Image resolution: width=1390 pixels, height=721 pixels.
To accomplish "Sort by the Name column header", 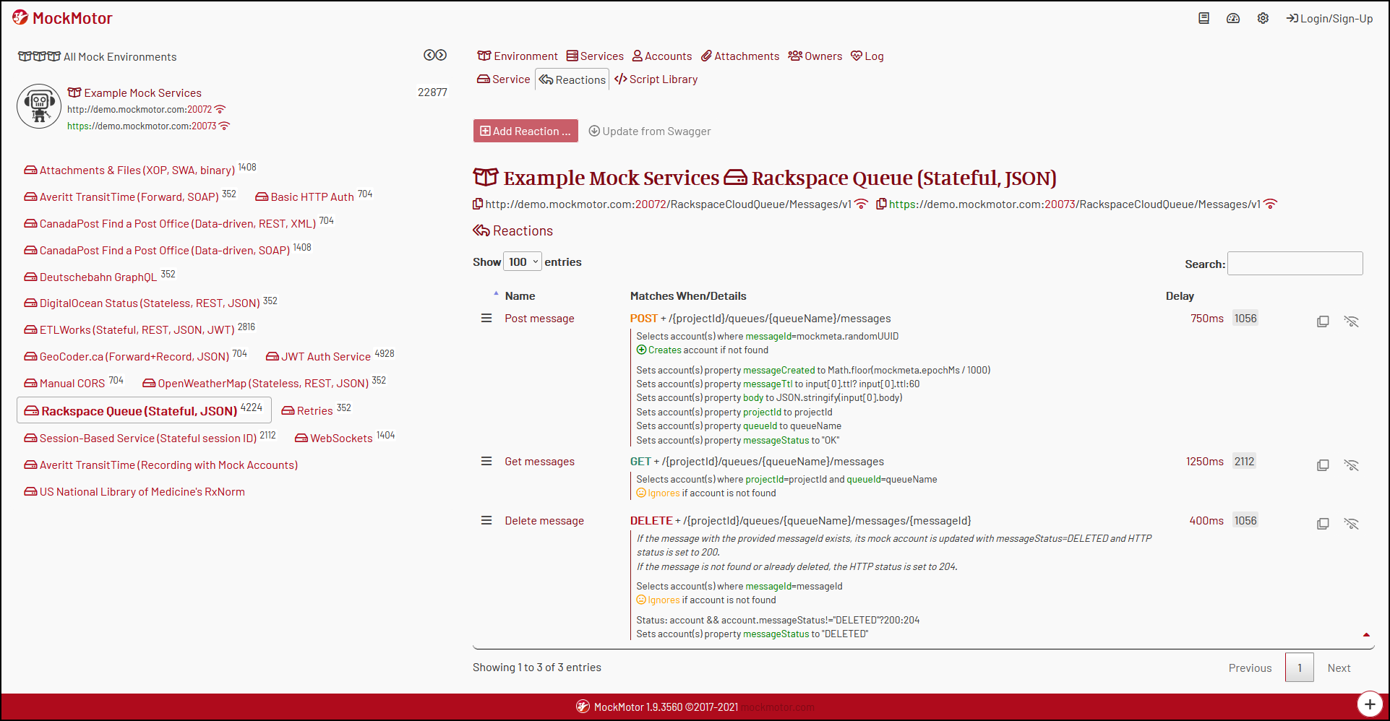I will (520, 295).
